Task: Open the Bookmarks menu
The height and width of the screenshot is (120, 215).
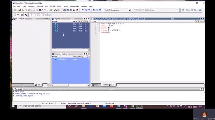Action: click(x=74, y=6)
